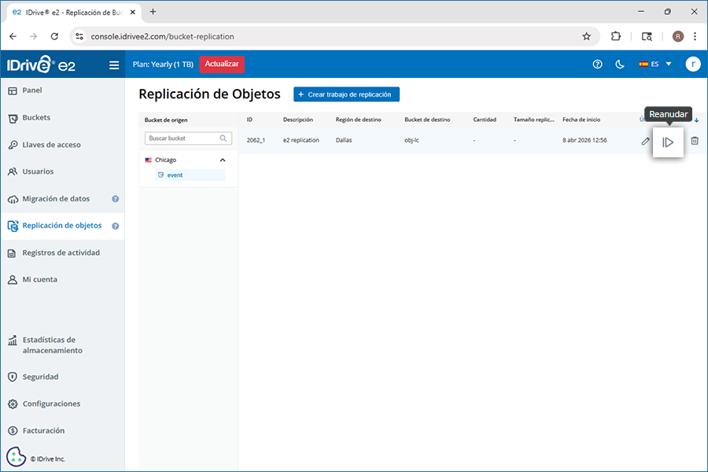Open Registros de actividad page

(x=61, y=253)
